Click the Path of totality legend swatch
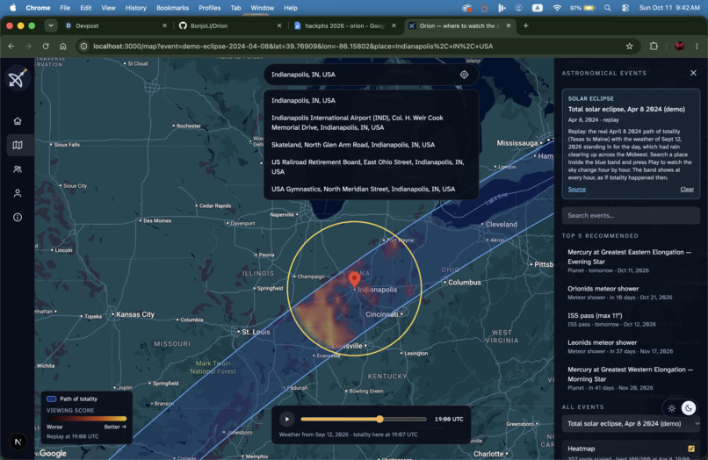Image resolution: width=708 pixels, height=460 pixels. tap(52, 399)
